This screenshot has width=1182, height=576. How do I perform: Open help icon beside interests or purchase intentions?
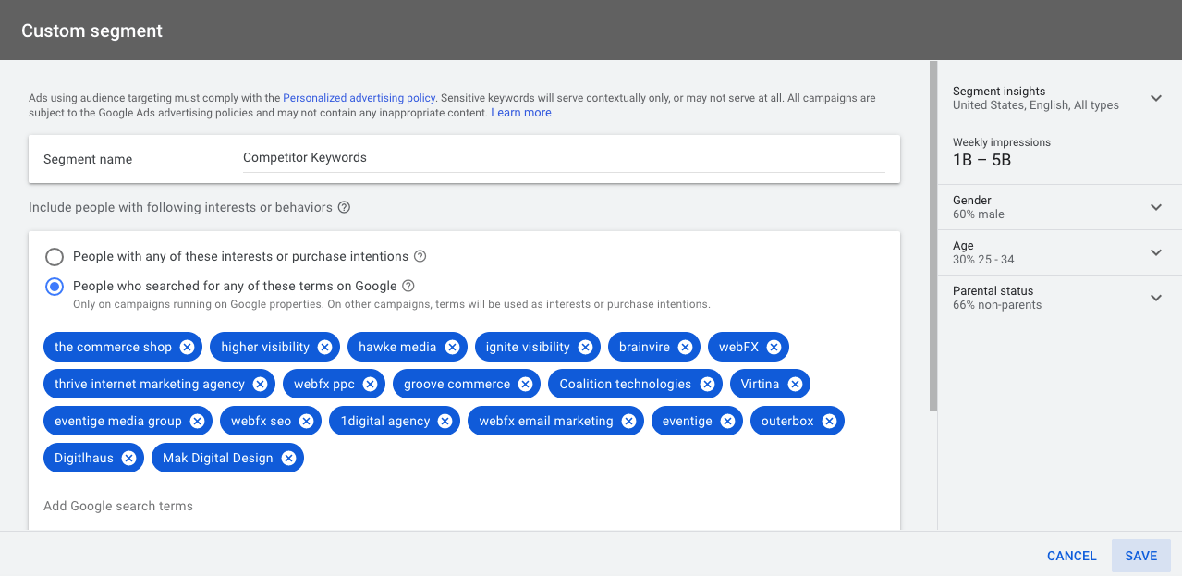pos(420,256)
